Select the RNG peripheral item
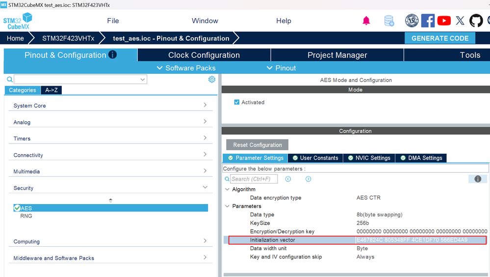The width and height of the screenshot is (490, 277). pos(26,216)
